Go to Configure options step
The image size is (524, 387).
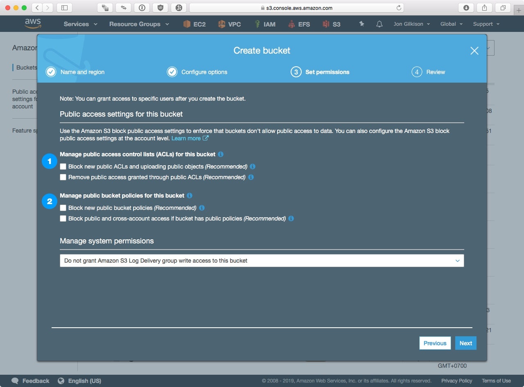[197, 72]
